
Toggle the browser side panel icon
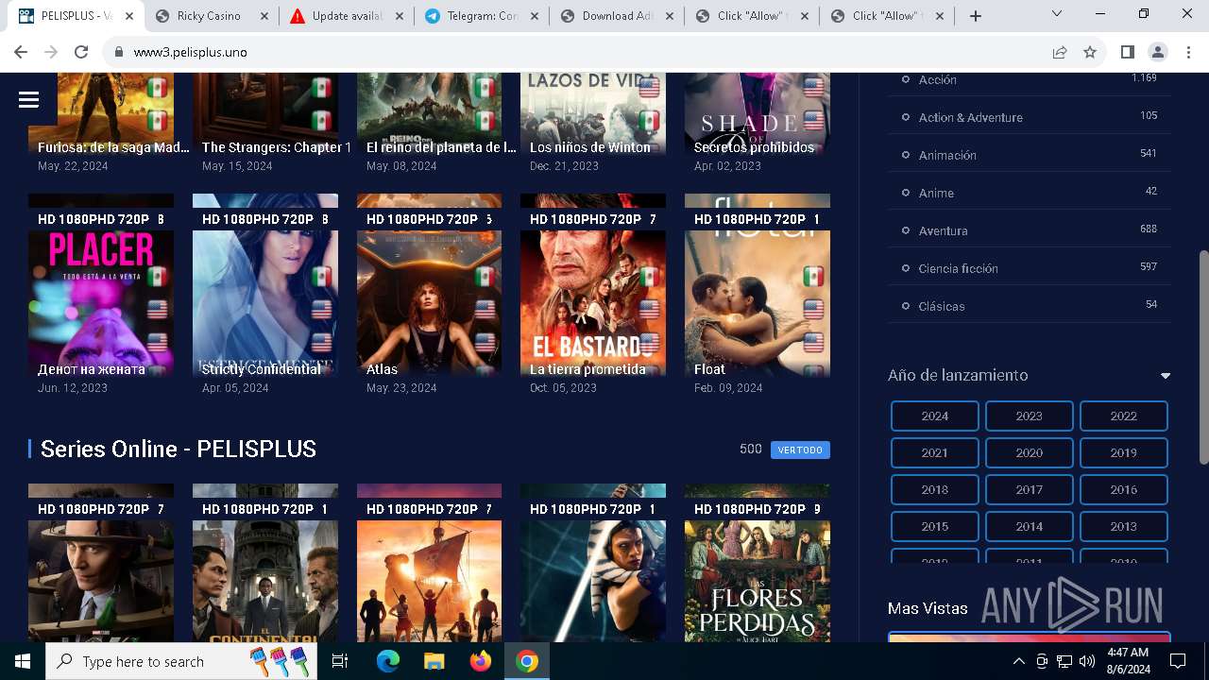click(1127, 52)
